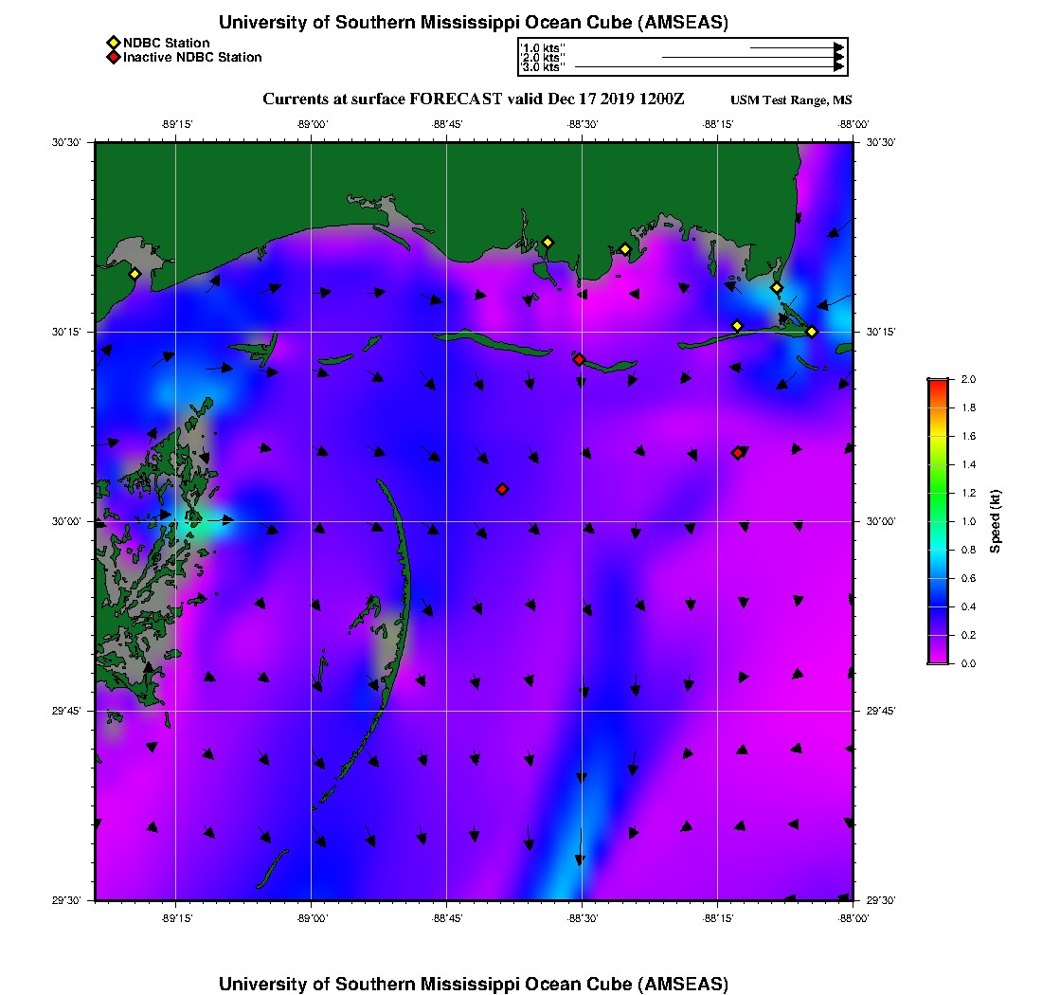Viewport: 1042px width, 995px height.
Task: Click the westernmost yellow NDBC station marker
Action: tap(135, 274)
